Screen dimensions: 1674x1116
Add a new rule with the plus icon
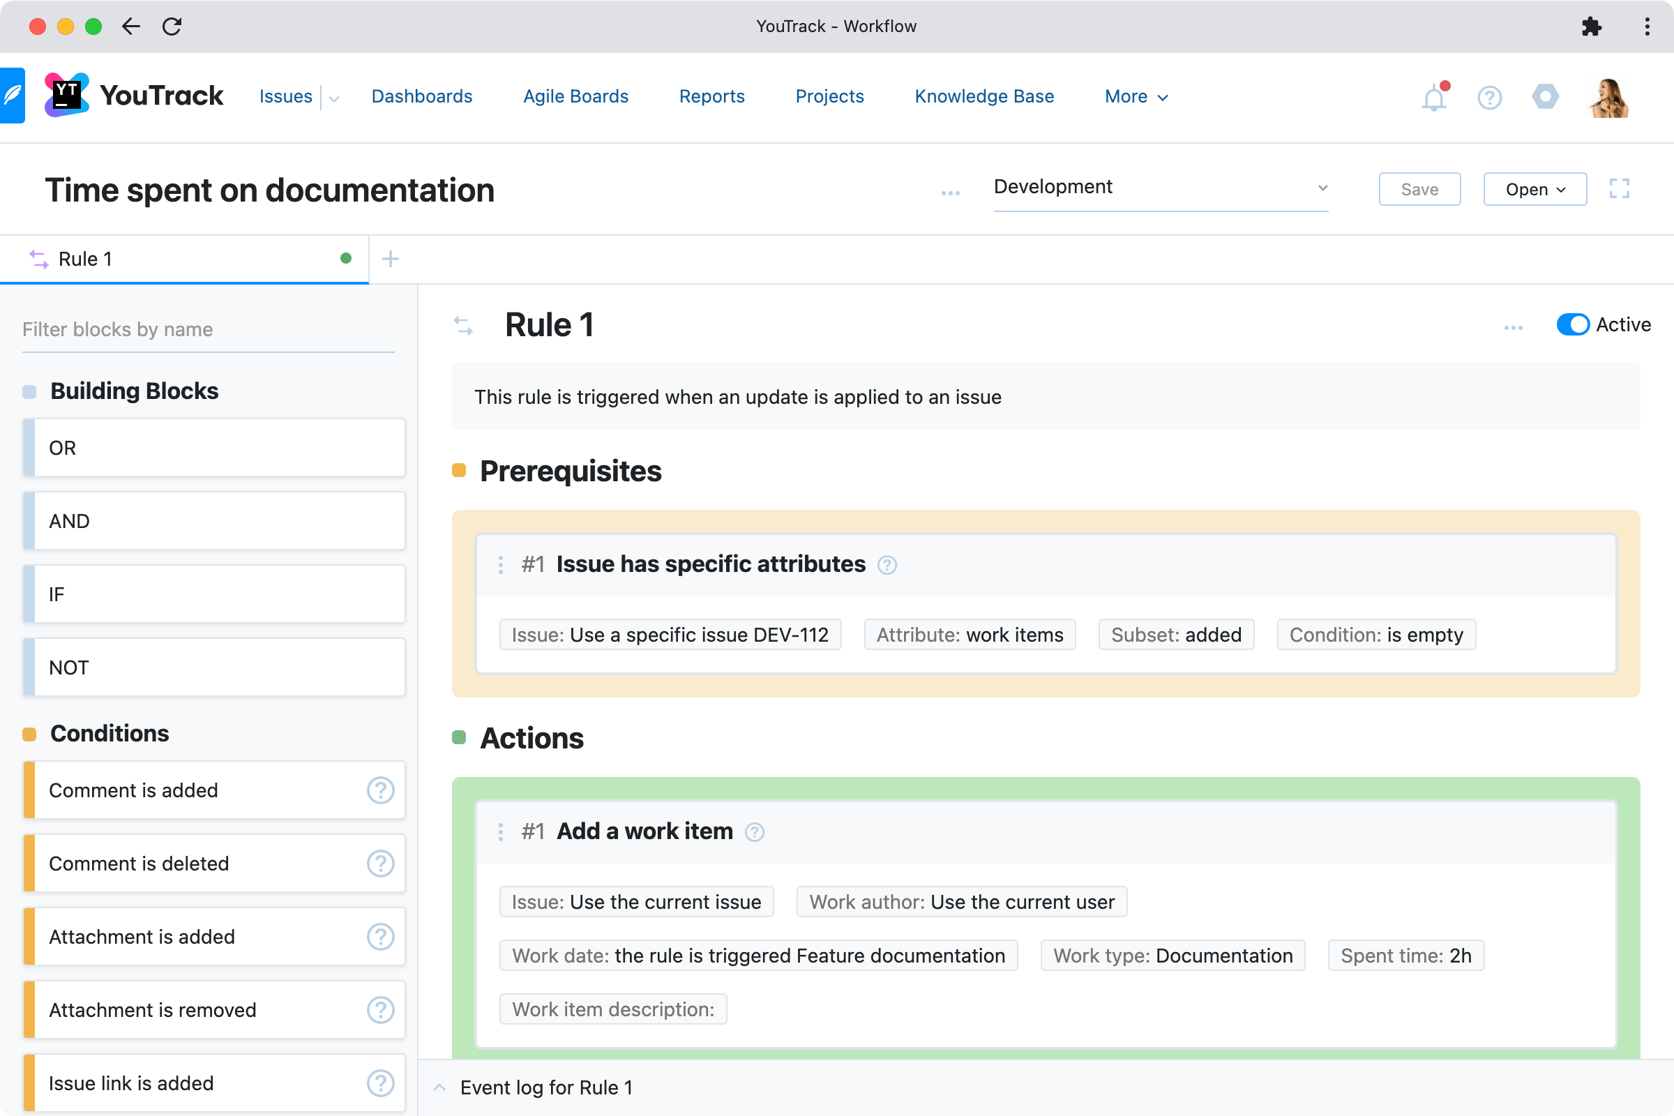(390, 258)
